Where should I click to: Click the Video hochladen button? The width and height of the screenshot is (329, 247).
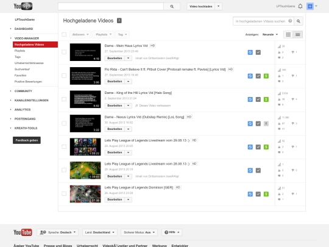tap(201, 6)
